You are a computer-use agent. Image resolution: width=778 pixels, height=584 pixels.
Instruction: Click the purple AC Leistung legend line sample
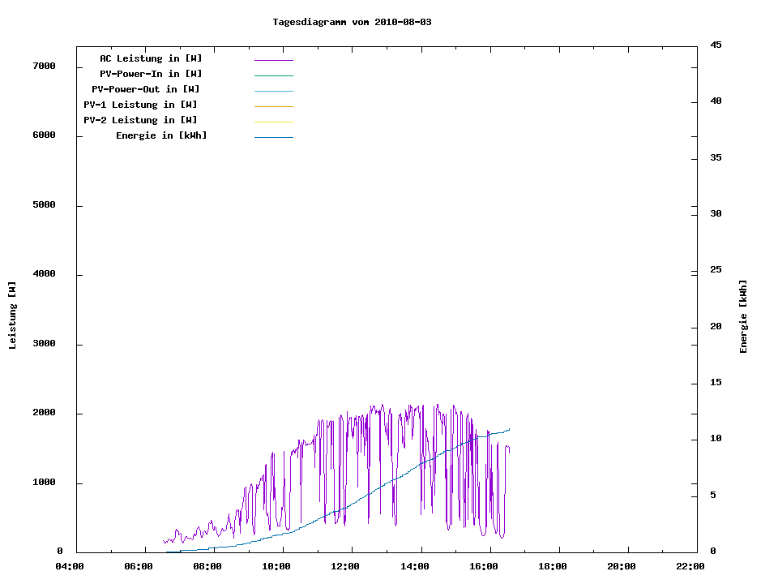coord(273,60)
